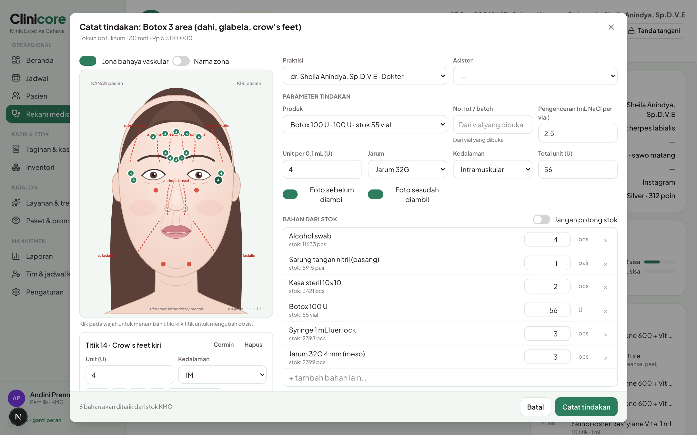The height and width of the screenshot is (435, 697).
Task: Delete Jarum 32G 4 mm (meso) row
Action: point(606,358)
